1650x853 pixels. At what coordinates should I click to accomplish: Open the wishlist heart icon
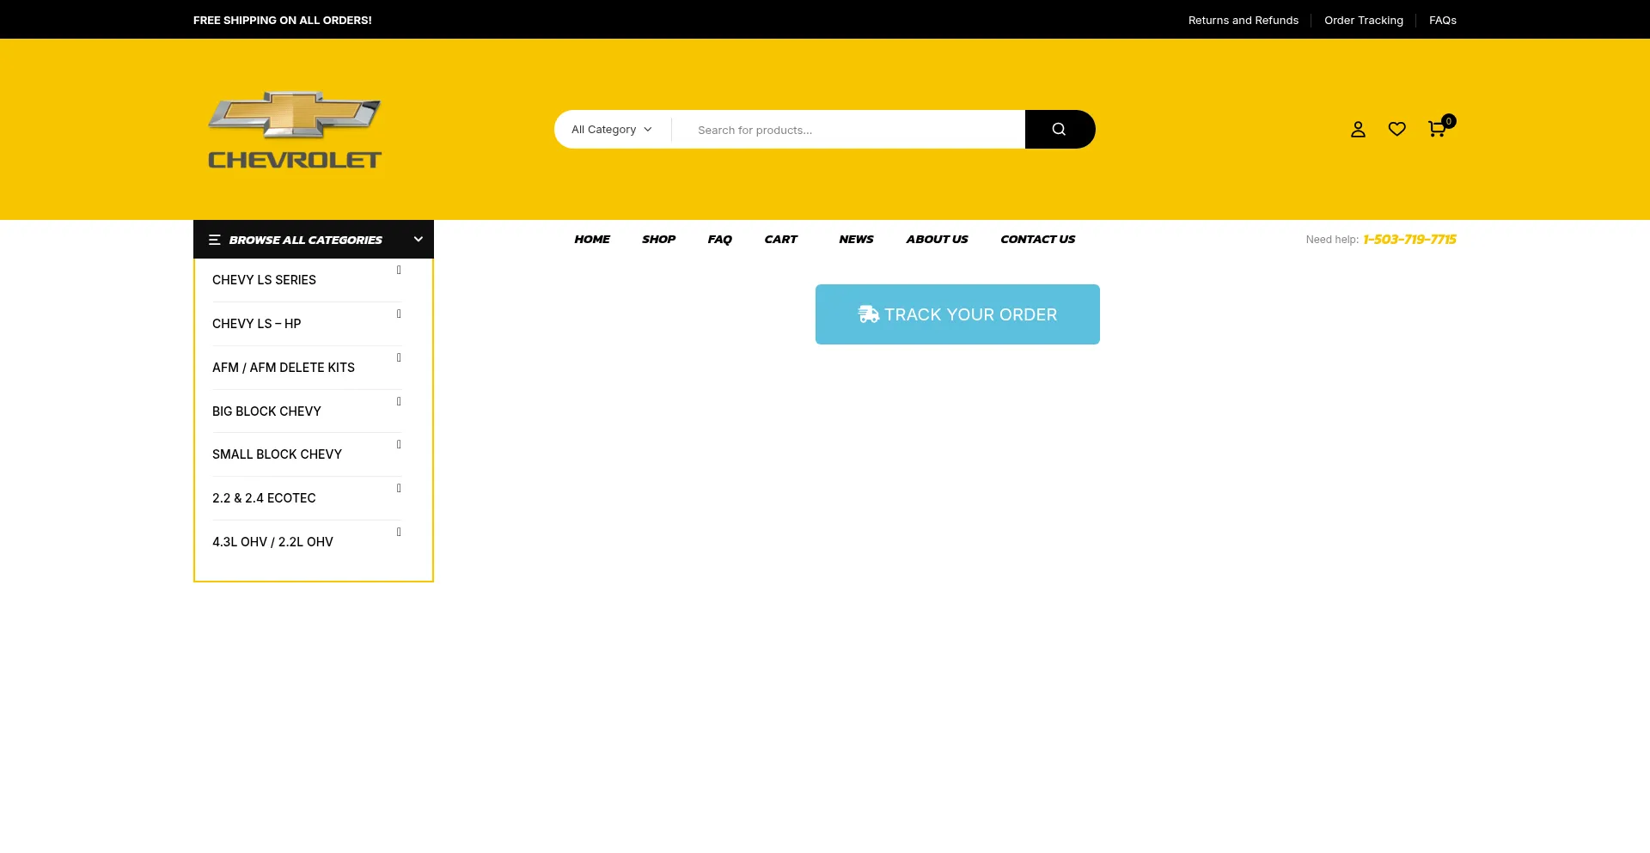[1397, 129]
